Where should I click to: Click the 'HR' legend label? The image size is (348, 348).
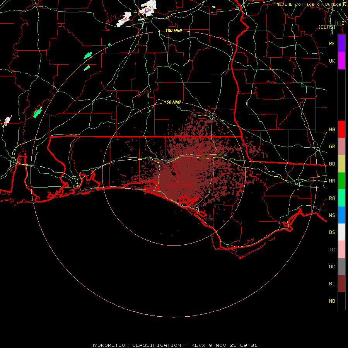[x=332, y=181]
